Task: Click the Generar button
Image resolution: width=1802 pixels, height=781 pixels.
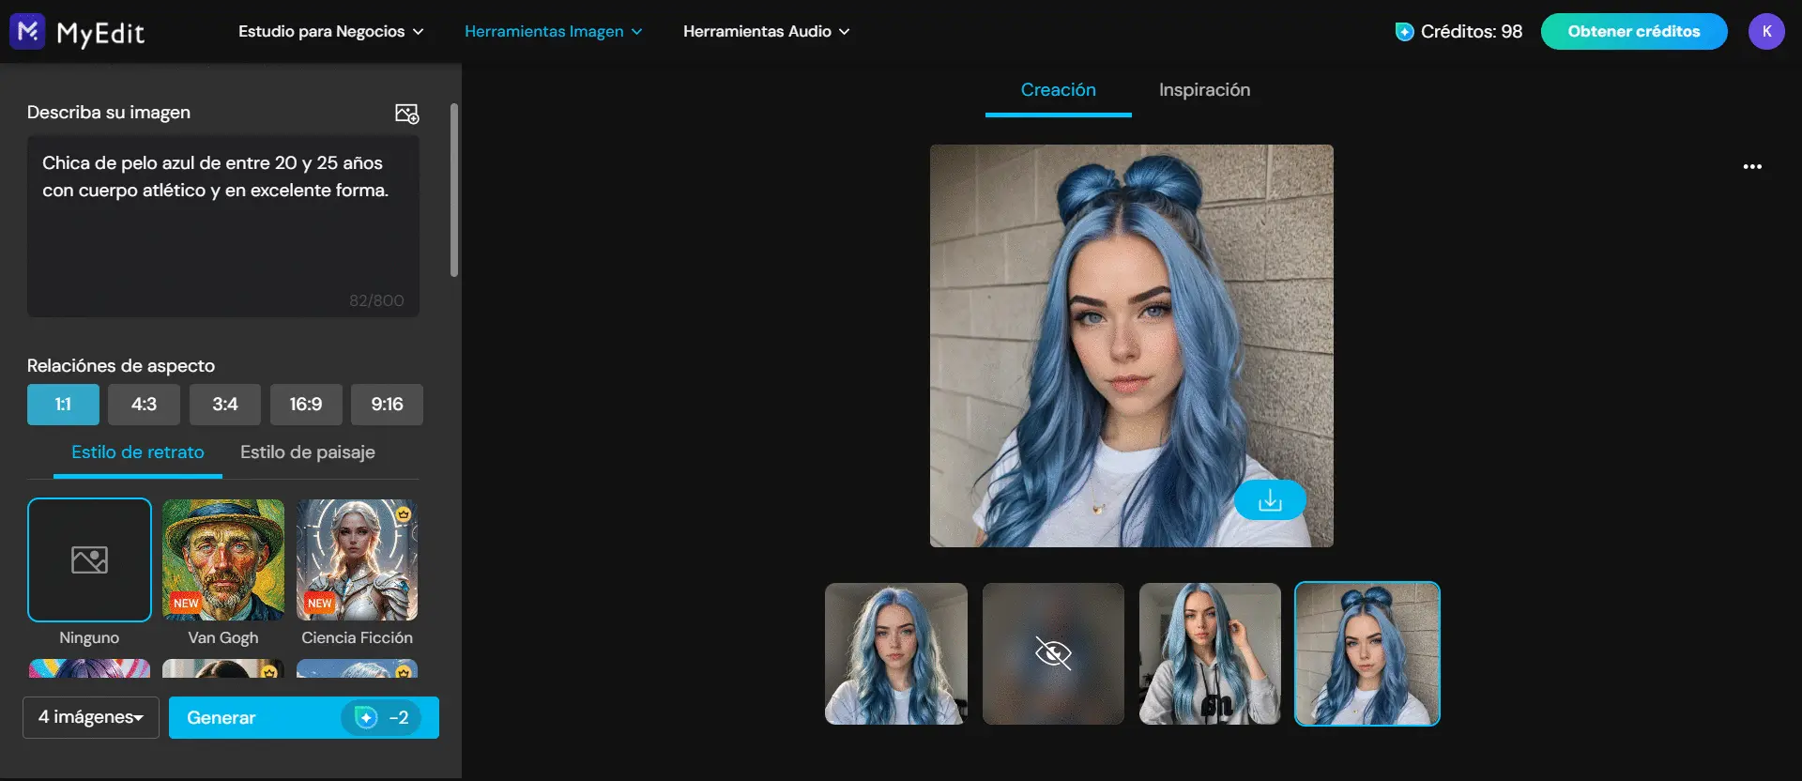Action: pyautogui.click(x=304, y=718)
